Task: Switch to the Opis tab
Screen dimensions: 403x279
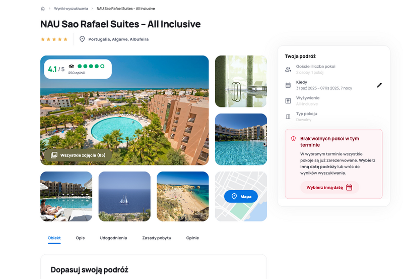Action: [x=80, y=238]
